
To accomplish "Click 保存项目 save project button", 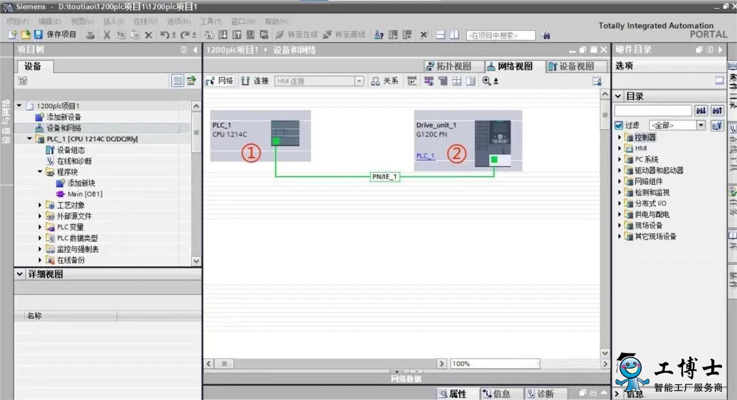I will (x=55, y=35).
